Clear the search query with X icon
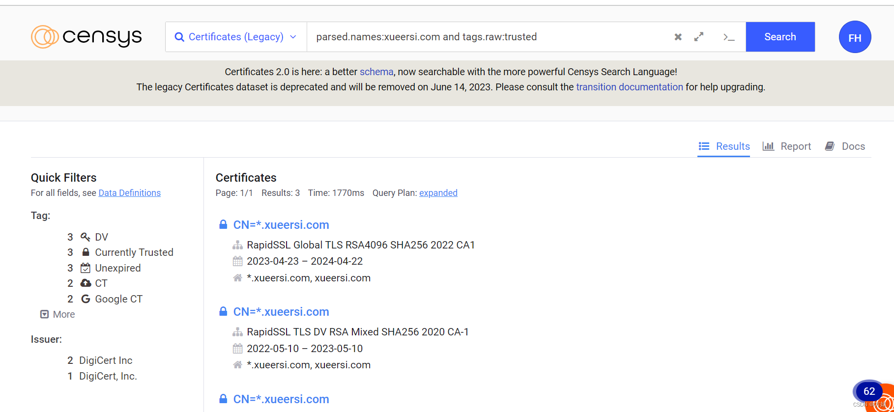This screenshot has width=894, height=412. [x=678, y=37]
